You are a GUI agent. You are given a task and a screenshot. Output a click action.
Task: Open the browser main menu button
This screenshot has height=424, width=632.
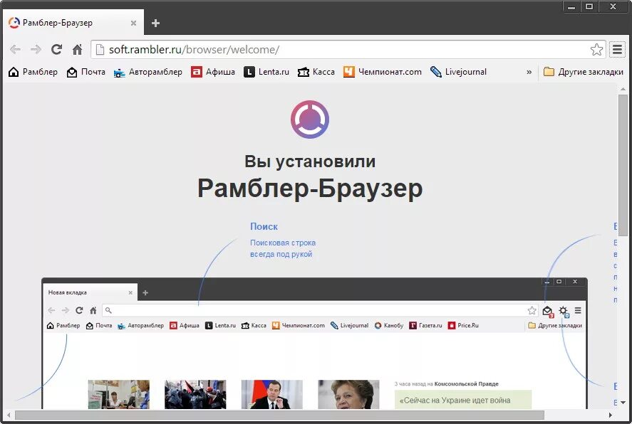click(x=617, y=50)
